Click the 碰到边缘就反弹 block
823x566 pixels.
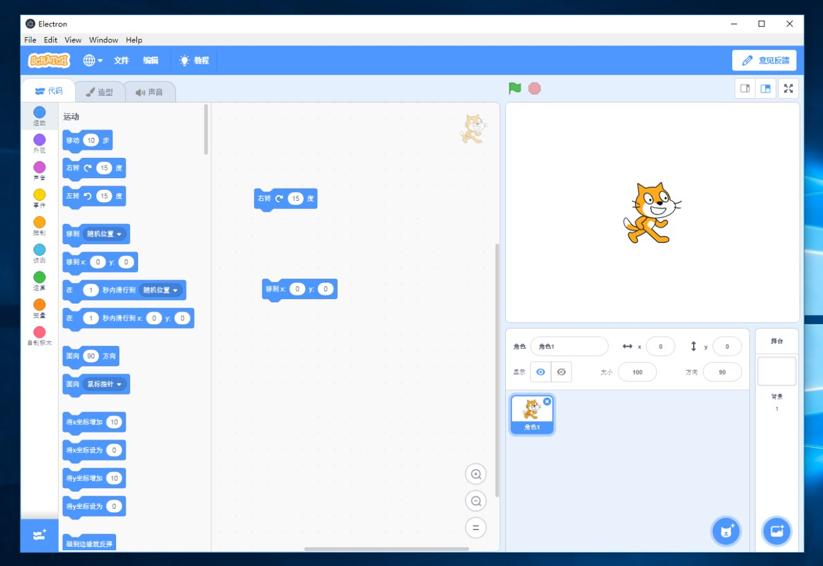point(90,543)
